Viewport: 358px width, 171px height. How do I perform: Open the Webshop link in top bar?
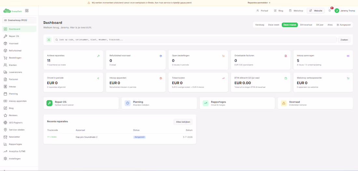click(296, 11)
